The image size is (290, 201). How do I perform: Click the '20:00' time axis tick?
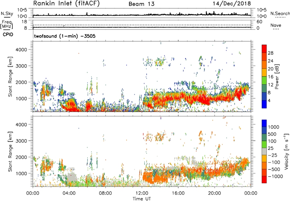click(x=214, y=193)
